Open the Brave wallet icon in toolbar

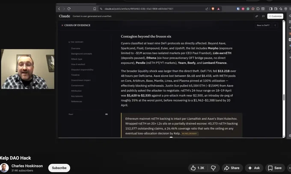276,9
